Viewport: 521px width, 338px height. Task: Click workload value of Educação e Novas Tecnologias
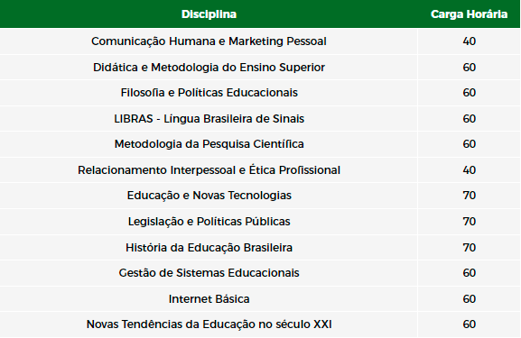pyautogui.click(x=469, y=196)
